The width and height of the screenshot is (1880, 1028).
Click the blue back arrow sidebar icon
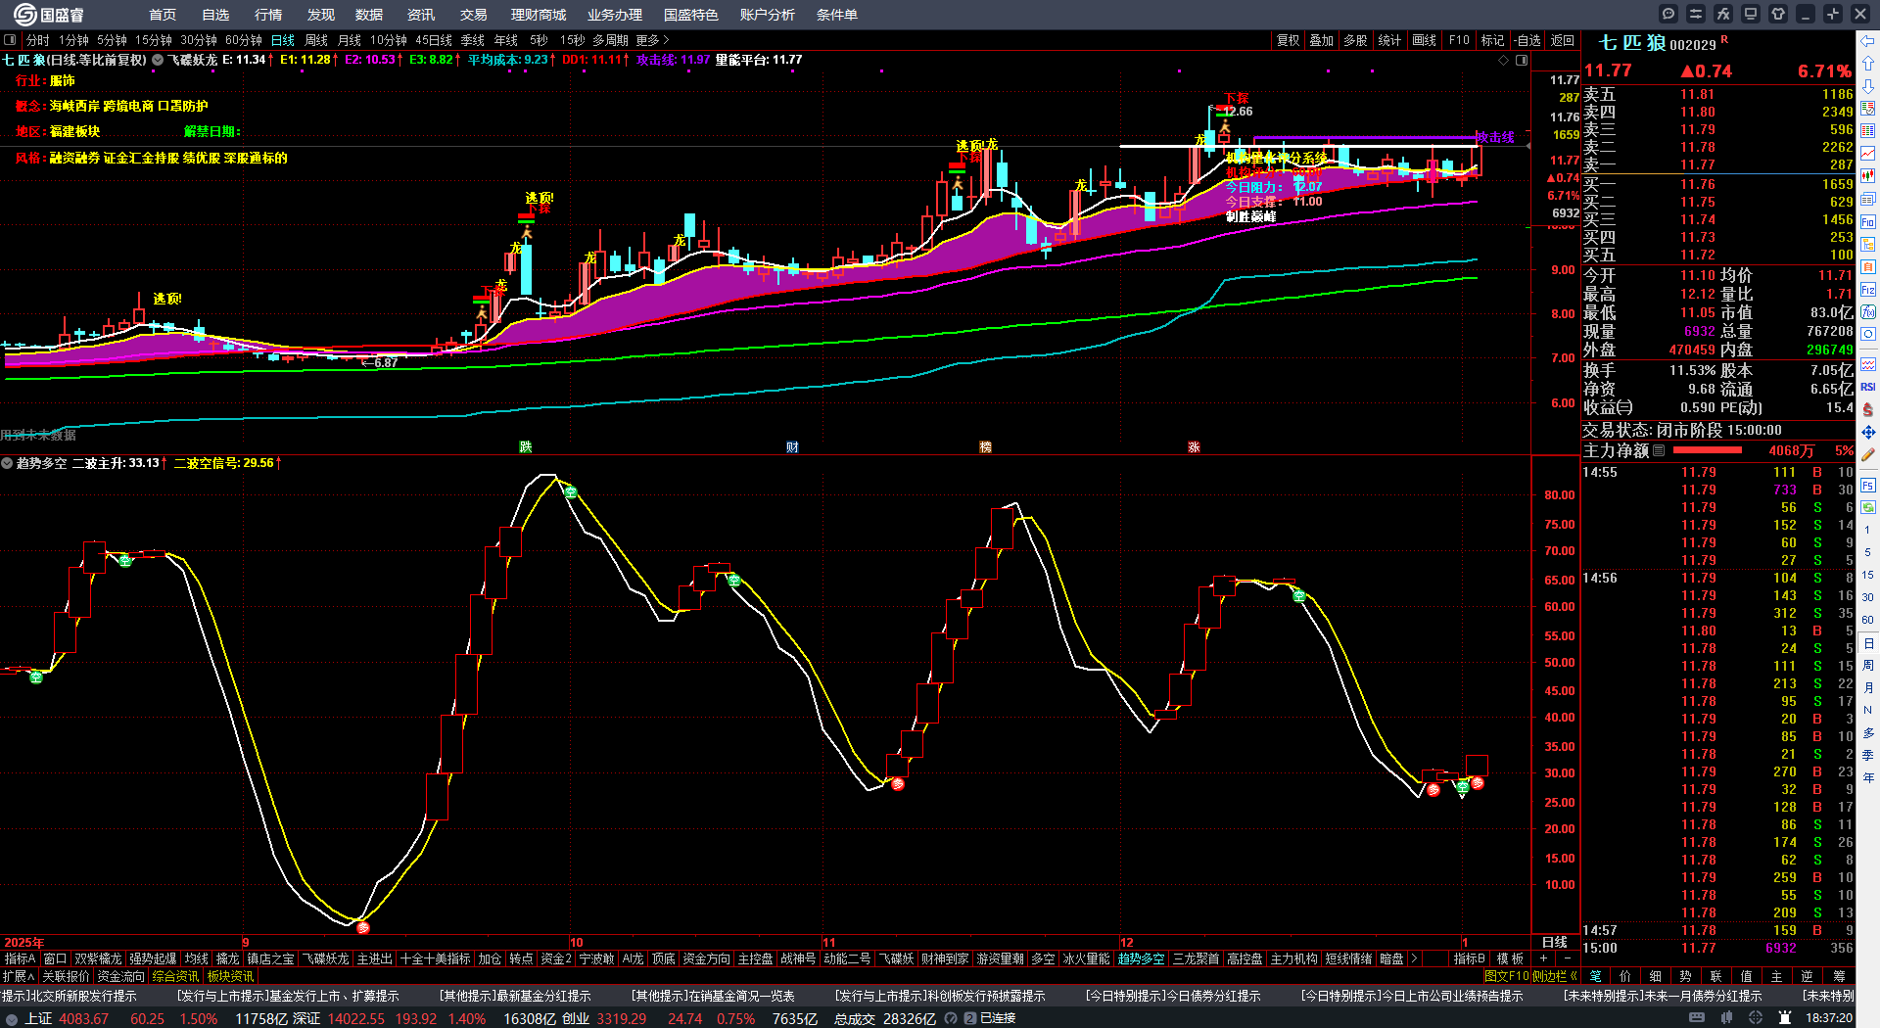pyautogui.click(x=1868, y=41)
